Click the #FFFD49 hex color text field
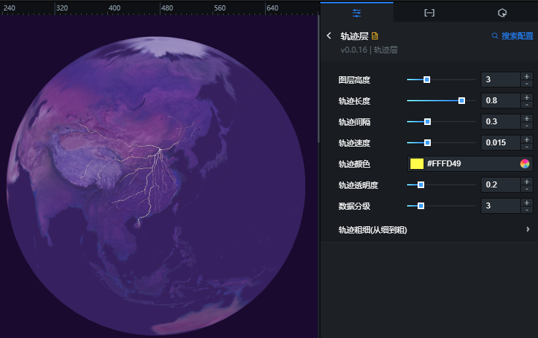 [472, 164]
